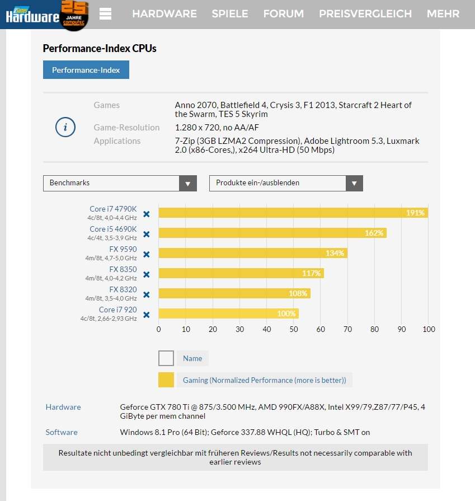Toggle the Name legend checkbox
The height and width of the screenshot is (501, 475).
pyautogui.click(x=166, y=358)
